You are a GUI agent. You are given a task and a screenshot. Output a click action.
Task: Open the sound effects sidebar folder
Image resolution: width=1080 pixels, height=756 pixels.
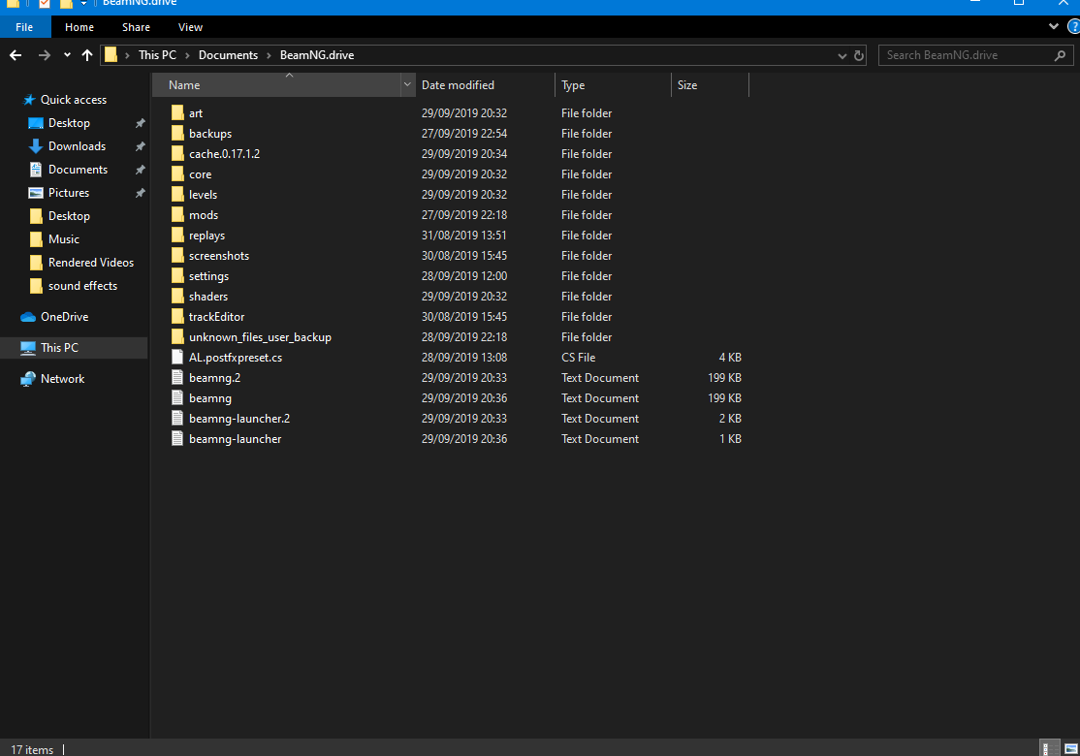click(x=82, y=286)
